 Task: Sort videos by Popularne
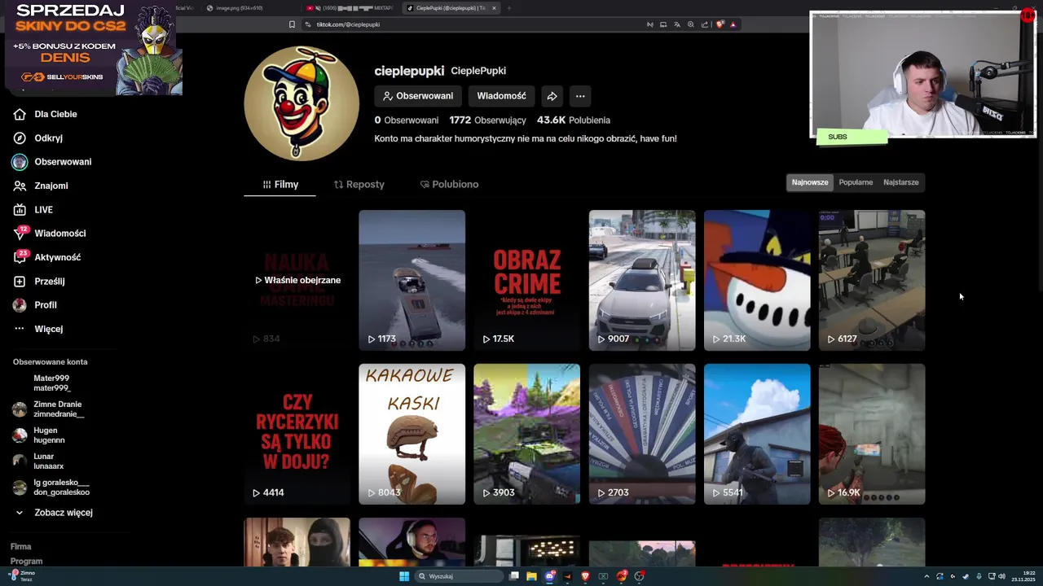coord(856,182)
